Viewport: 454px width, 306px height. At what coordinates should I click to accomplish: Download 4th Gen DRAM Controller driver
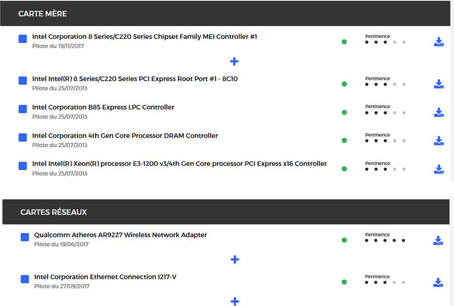pyautogui.click(x=438, y=141)
